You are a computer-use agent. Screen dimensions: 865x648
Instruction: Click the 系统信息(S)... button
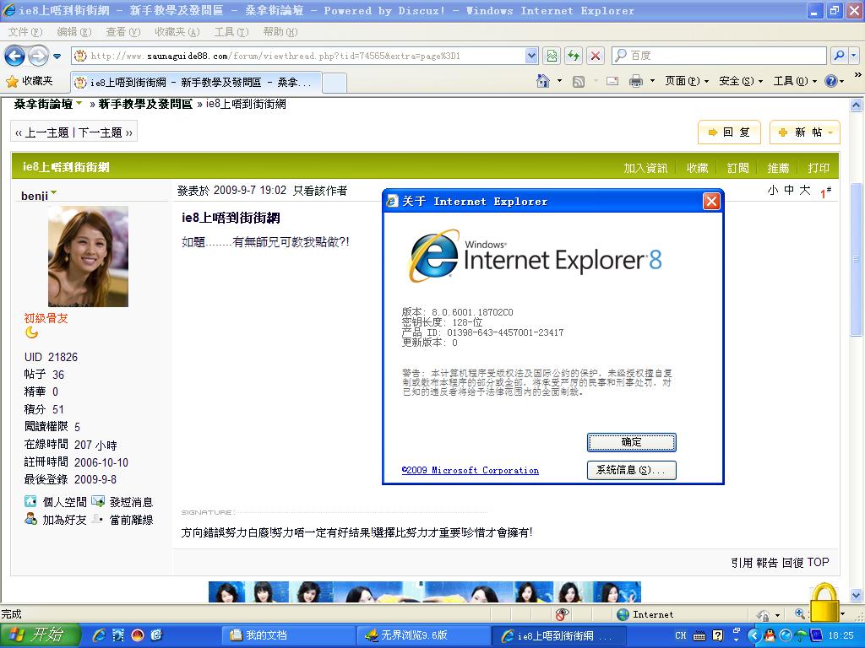(632, 470)
